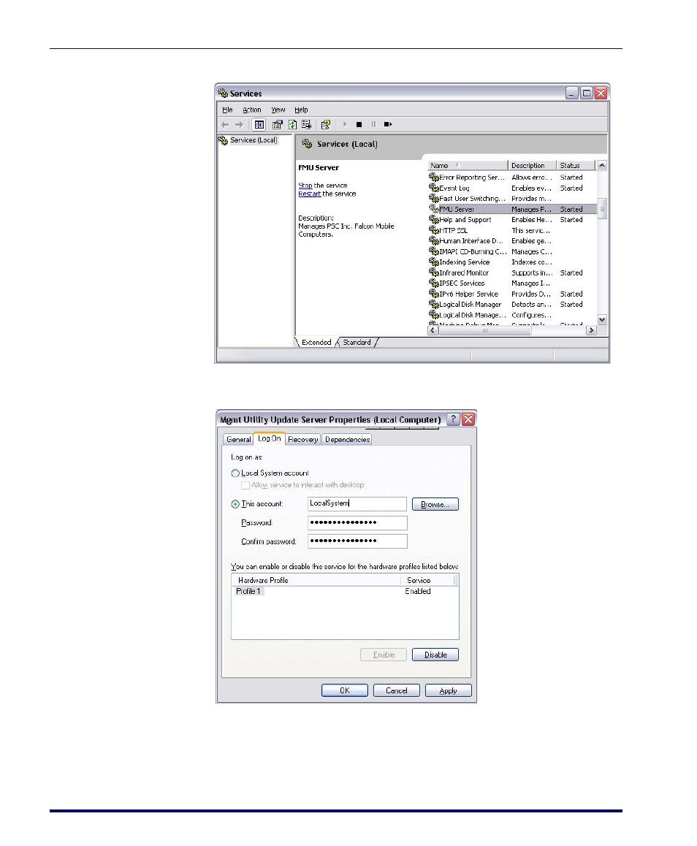Select the Fast User Switching service row
This screenshot has width=697, height=846.
[512, 199]
